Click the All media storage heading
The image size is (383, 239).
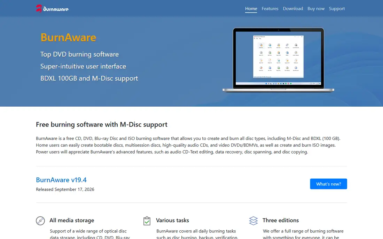(72, 220)
